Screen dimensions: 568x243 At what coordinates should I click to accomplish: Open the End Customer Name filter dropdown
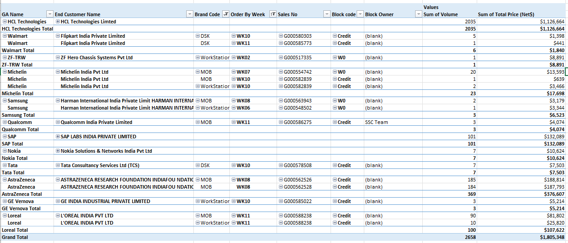[190, 14]
